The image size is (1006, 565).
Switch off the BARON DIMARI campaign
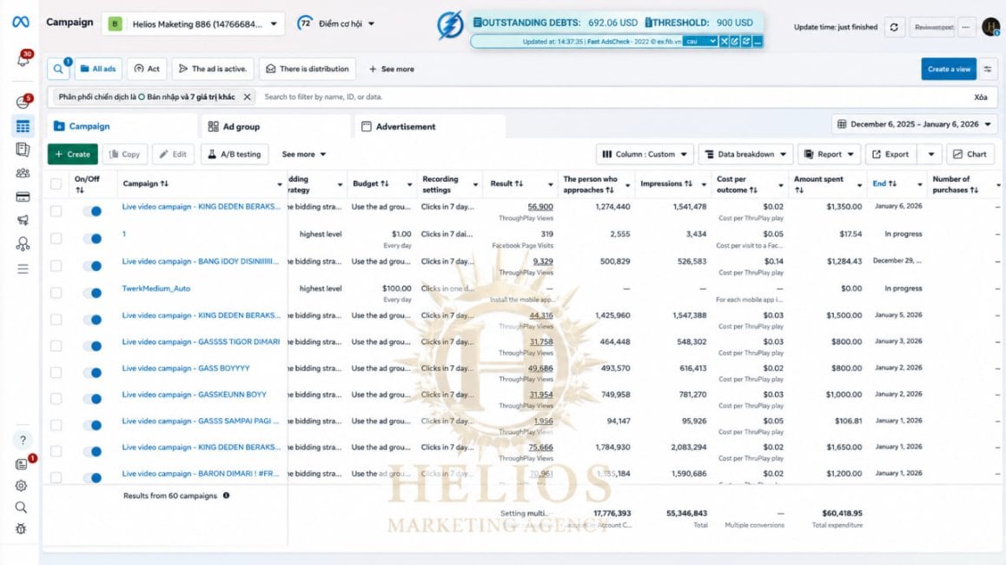click(92, 478)
